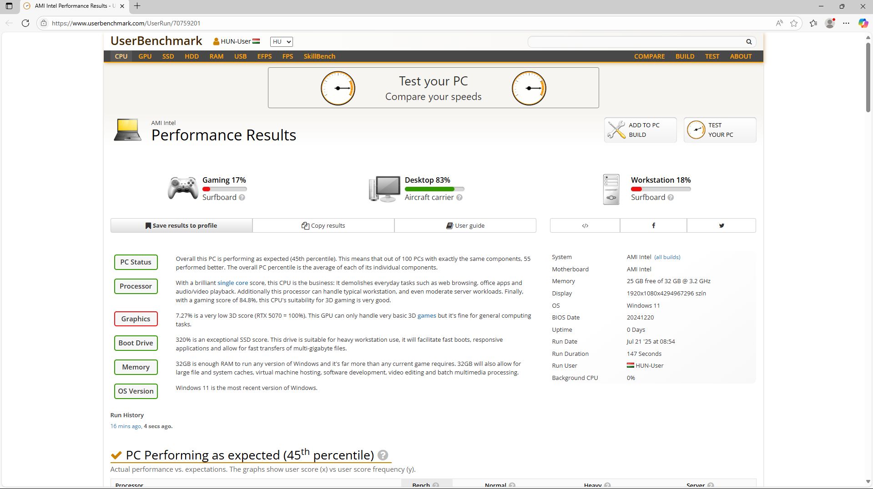
Task: Click the search magnifier icon
Action: tap(749, 42)
